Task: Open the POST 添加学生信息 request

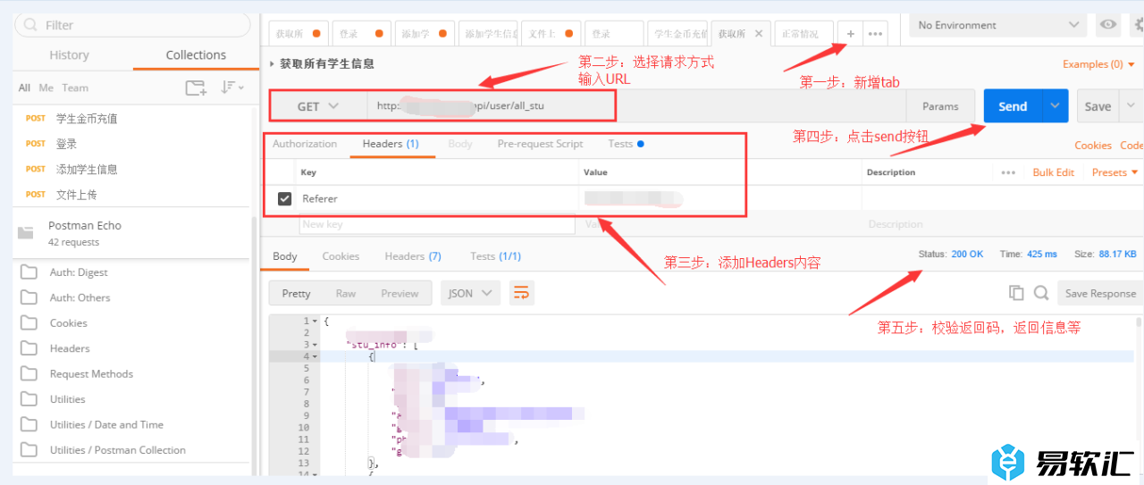Action: [x=132, y=169]
